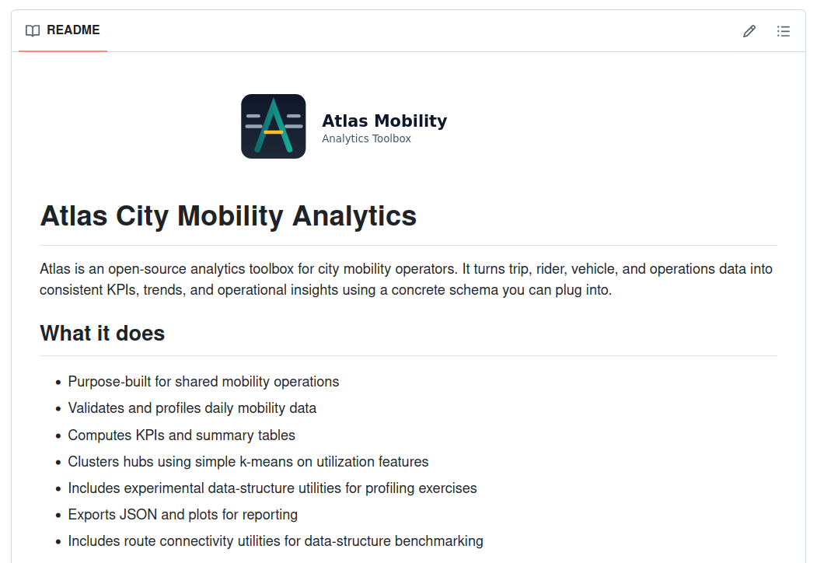
Task: Click the "Atlas Mobility" logo title text
Action: point(384,121)
